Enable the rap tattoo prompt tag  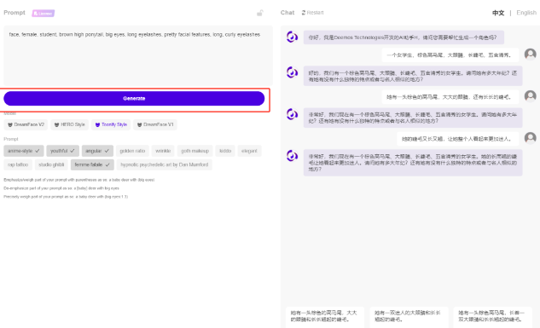coord(18,164)
